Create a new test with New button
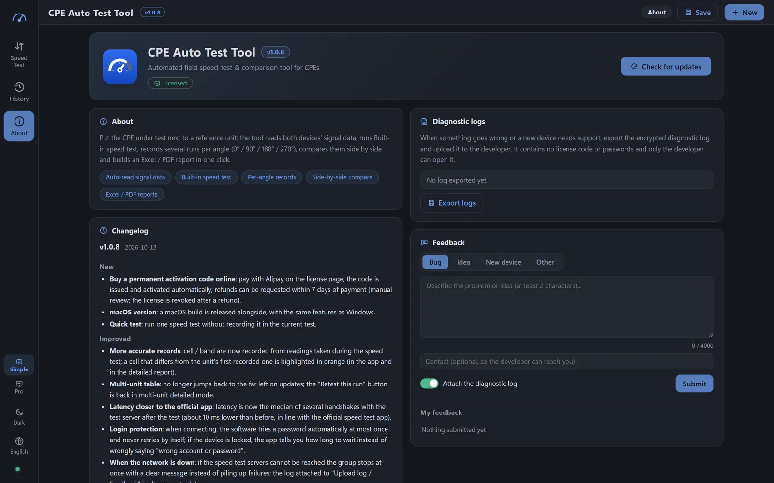Viewport: 774px width, 483px height. coord(744,13)
